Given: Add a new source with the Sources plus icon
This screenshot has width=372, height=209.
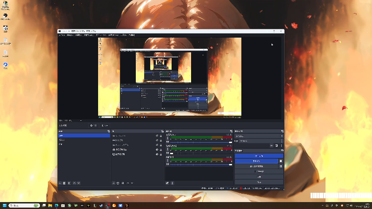Looking at the screenshot, I should (x=113, y=183).
